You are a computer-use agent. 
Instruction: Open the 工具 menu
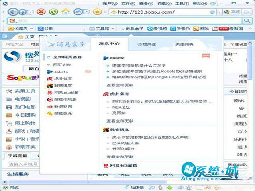182,4
